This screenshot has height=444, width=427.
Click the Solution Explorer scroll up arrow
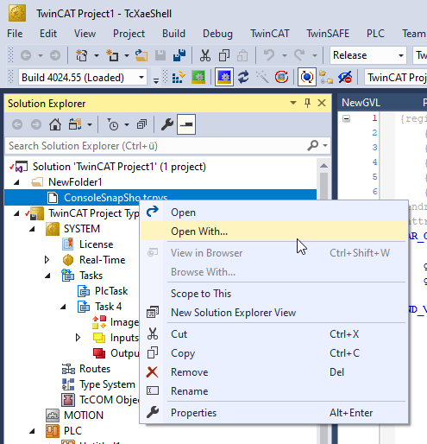click(x=323, y=166)
